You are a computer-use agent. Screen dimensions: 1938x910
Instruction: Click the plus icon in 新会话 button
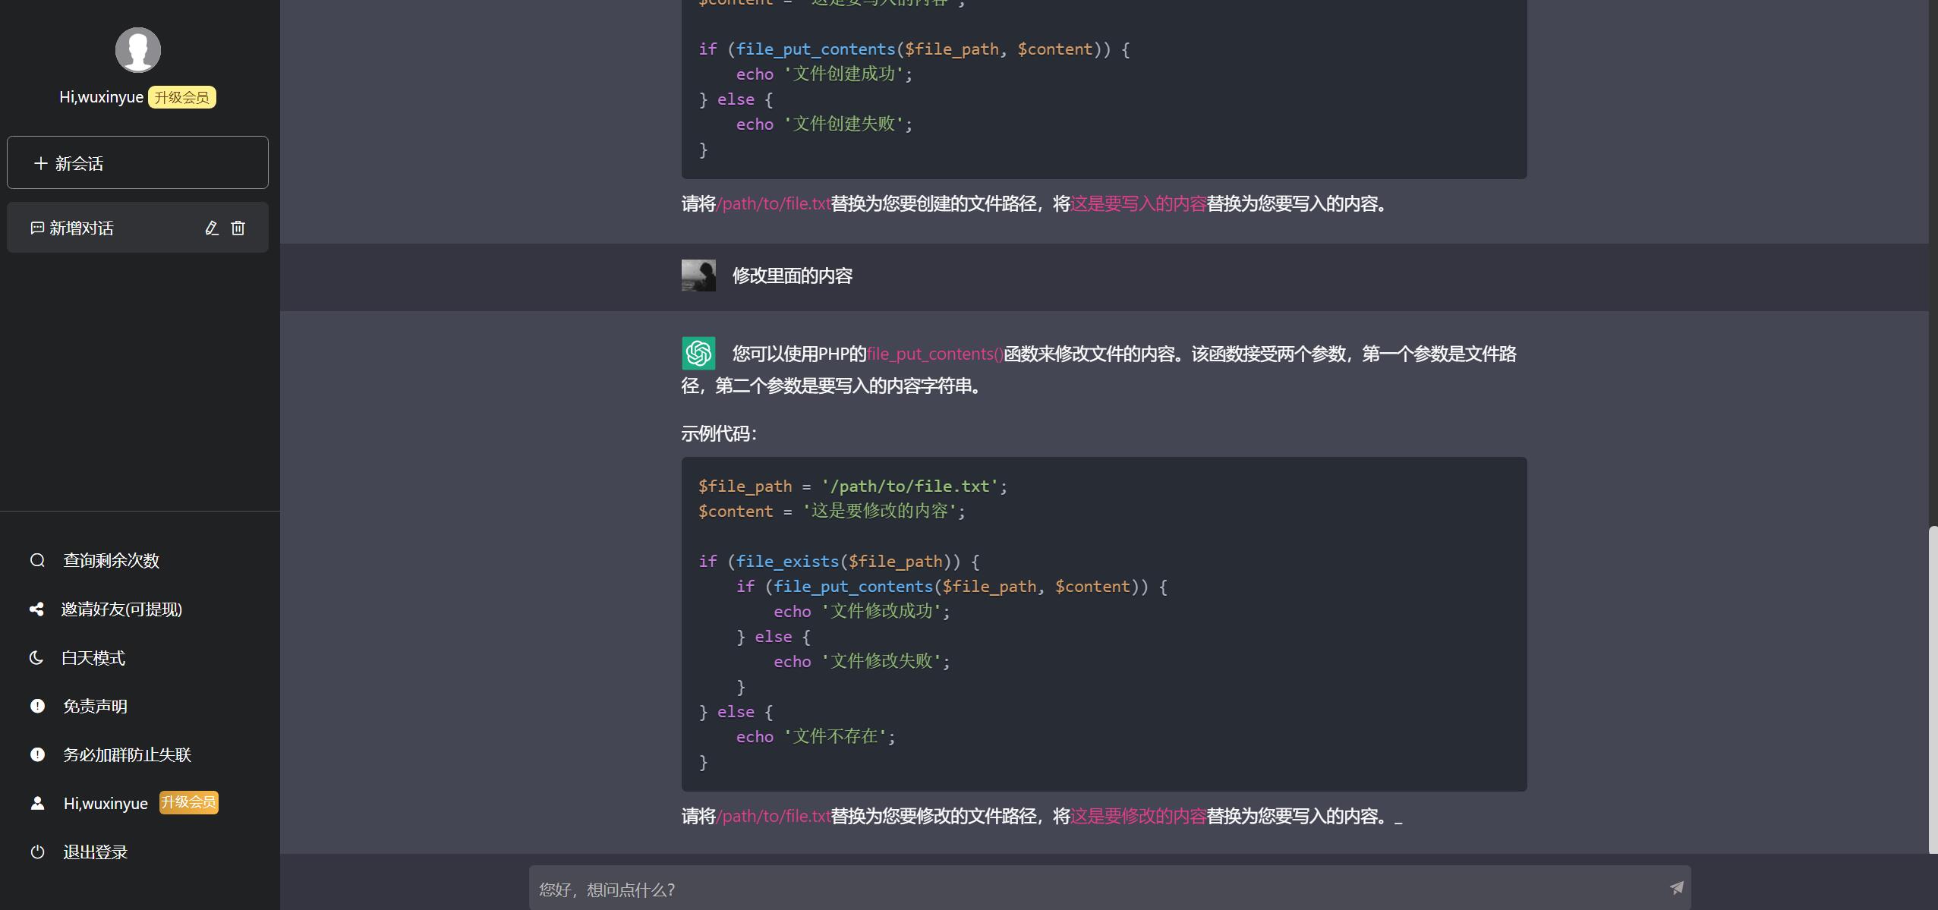coord(41,163)
